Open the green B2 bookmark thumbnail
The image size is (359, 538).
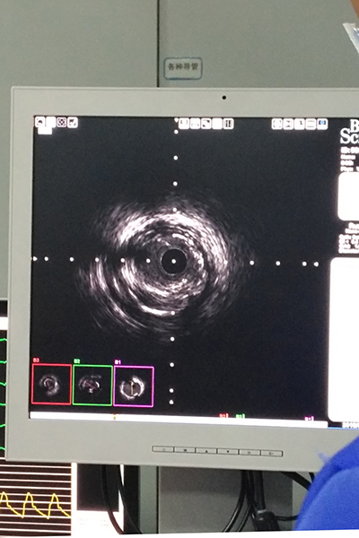pyautogui.click(x=92, y=386)
